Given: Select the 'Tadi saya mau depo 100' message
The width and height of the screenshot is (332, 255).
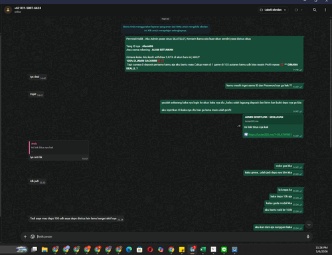Looking at the screenshot, I should [x=76, y=219].
